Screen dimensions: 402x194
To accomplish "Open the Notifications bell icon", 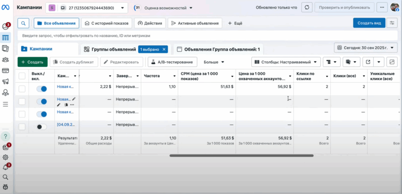I will 5,167.
